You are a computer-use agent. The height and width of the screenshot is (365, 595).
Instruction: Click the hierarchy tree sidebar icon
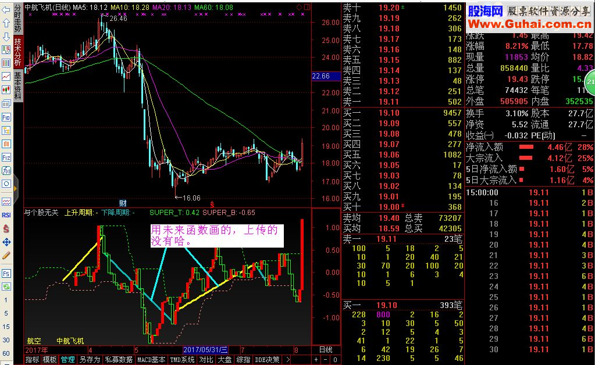point(6,131)
